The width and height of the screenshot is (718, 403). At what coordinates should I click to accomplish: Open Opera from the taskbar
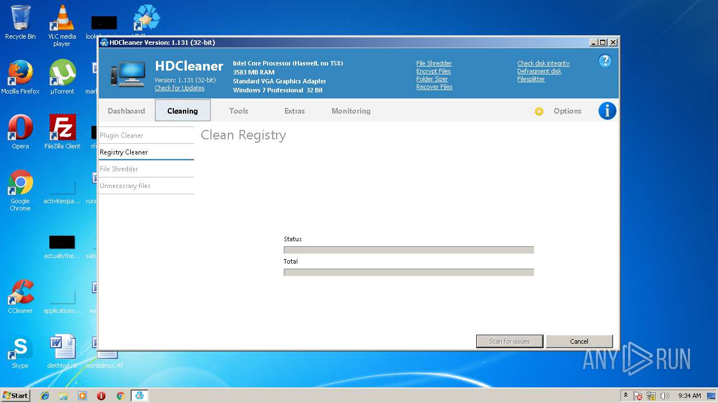pyautogui.click(x=101, y=396)
